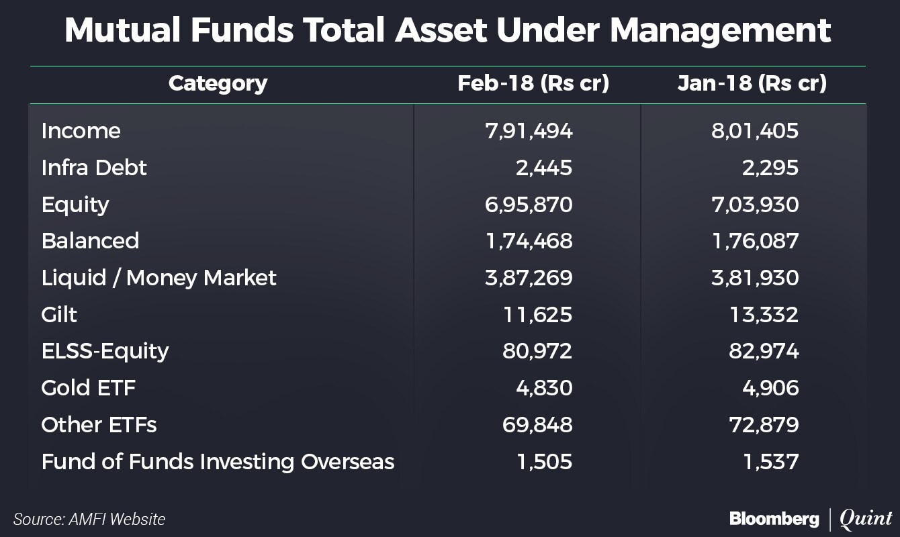Select the ELSS-Equity row label
900x537 pixels.
(105, 351)
